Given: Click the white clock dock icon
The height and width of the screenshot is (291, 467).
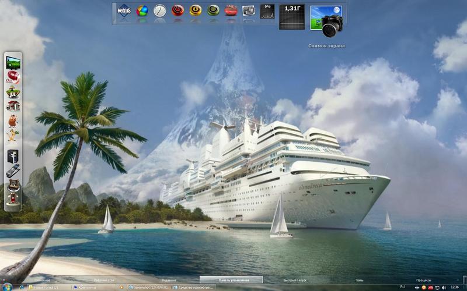Looking at the screenshot, I should (x=160, y=10).
